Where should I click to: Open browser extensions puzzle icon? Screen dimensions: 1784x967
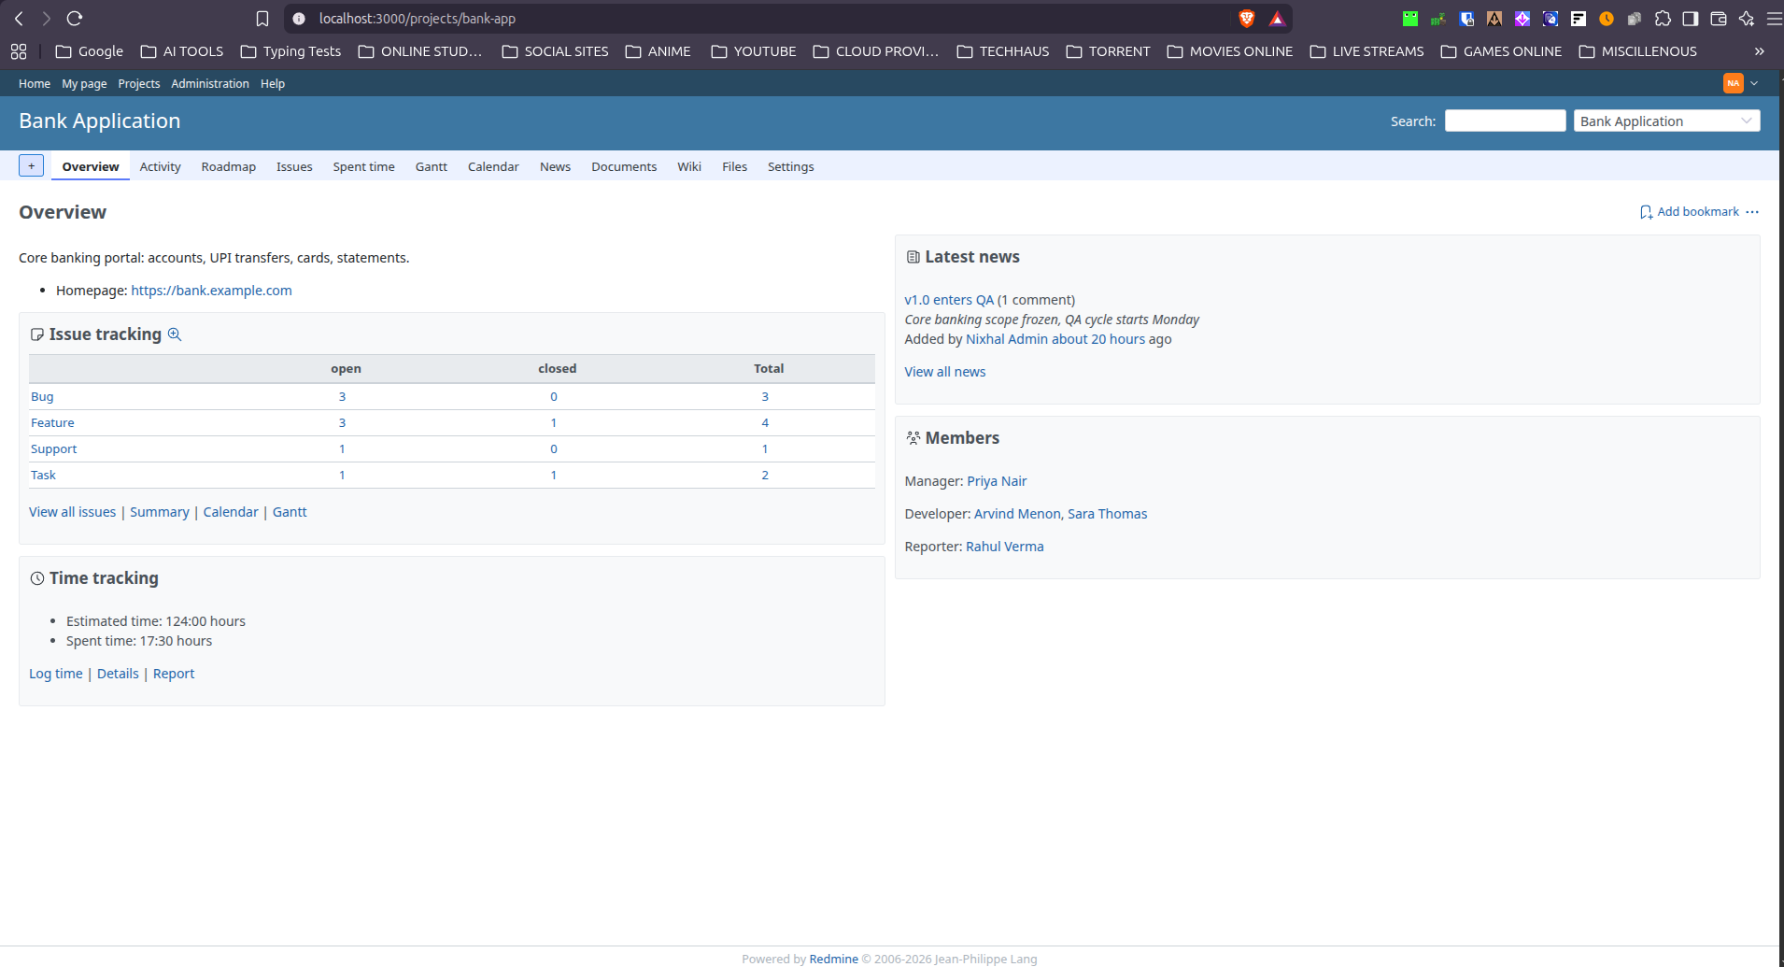click(x=1663, y=19)
